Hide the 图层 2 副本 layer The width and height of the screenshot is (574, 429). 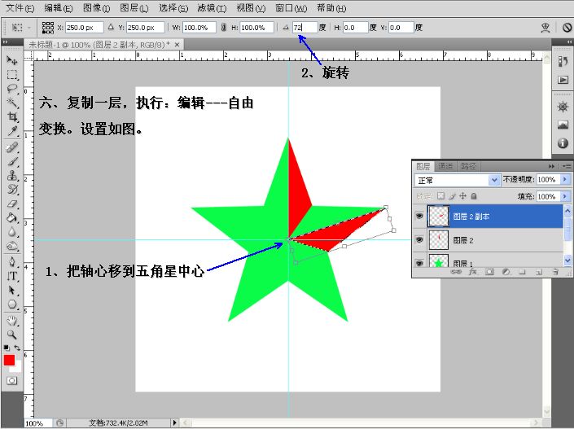point(419,216)
